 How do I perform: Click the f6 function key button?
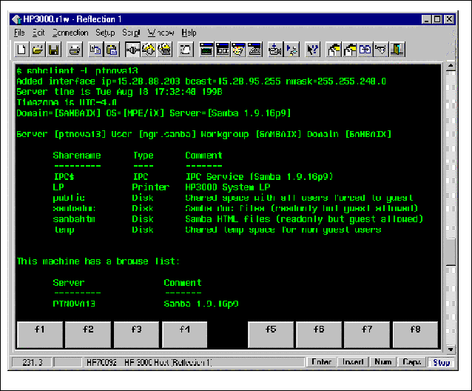coord(319,335)
